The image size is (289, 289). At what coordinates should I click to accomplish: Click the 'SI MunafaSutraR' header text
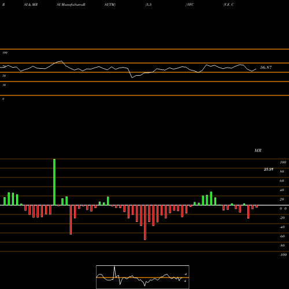point(71,5)
